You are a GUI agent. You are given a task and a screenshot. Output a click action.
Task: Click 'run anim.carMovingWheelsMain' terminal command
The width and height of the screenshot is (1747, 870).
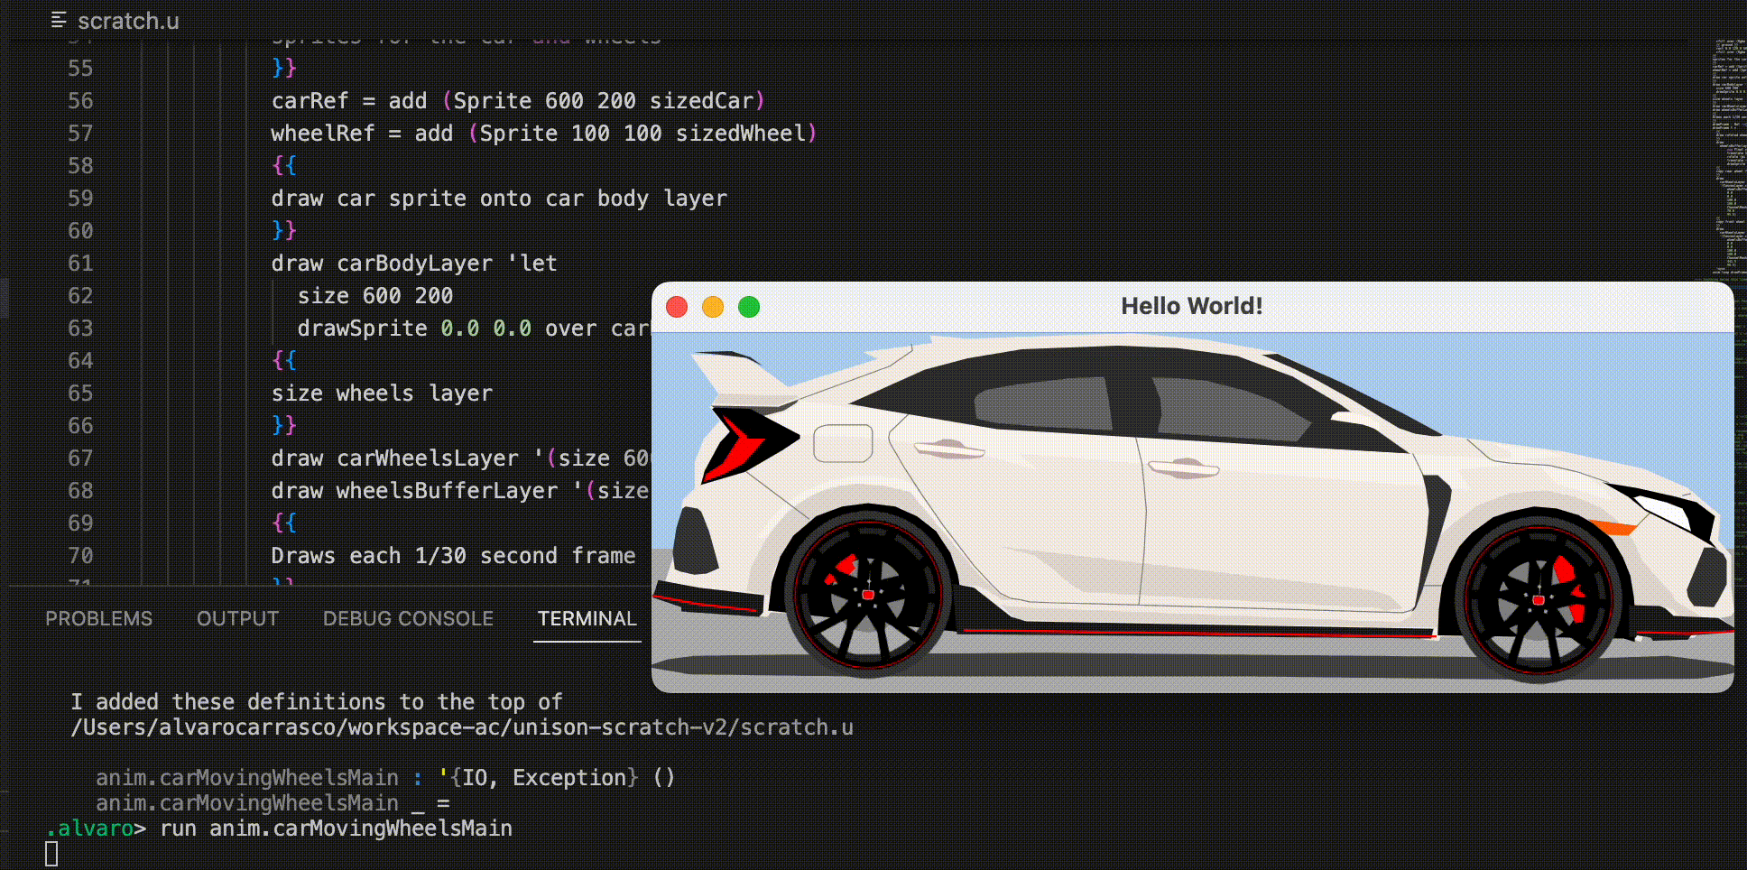(x=336, y=828)
